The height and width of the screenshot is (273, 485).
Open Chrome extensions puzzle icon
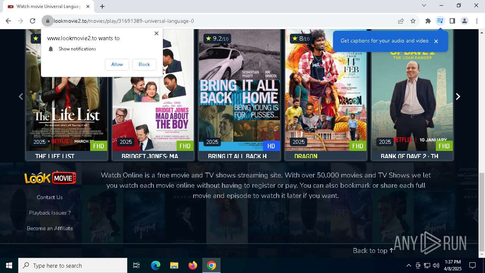click(428, 21)
